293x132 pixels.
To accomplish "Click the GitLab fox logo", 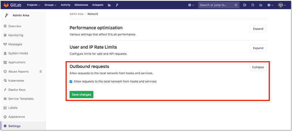I will pos(6,5).
